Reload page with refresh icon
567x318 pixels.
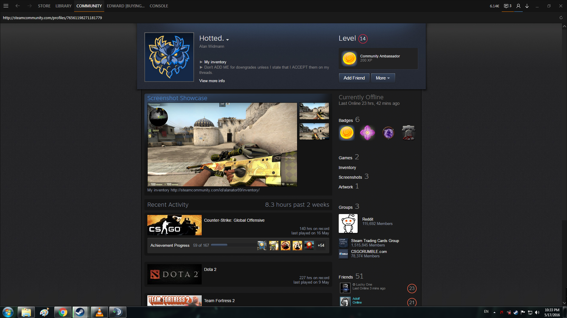(561, 18)
